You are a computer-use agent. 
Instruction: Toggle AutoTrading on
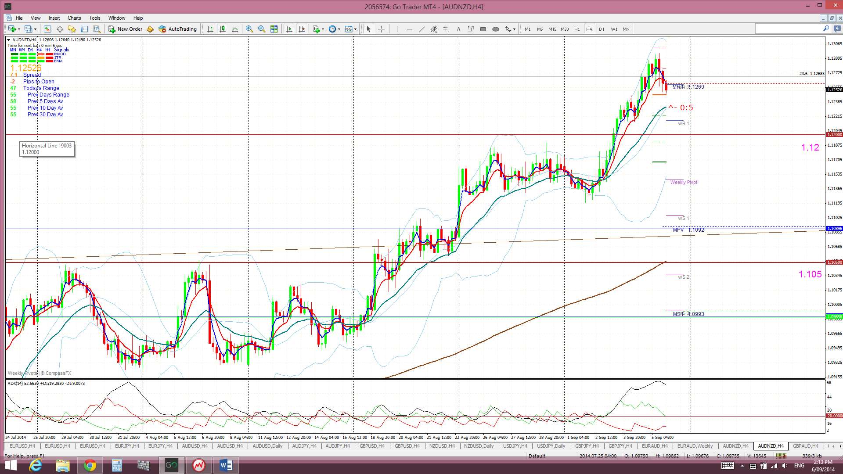click(178, 29)
